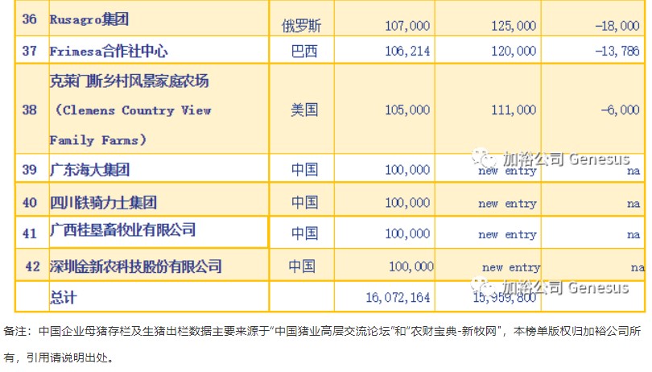Click the Frimesa合作社中心 cell

(109, 51)
